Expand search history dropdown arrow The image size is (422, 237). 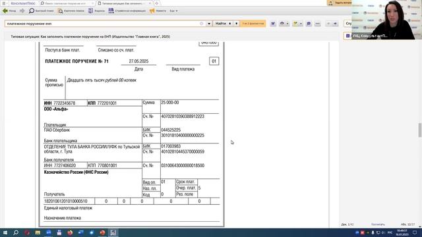(x=209, y=24)
